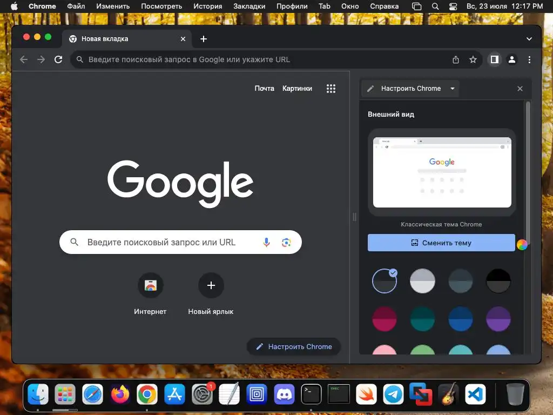Add a shortcut via Новый ярлык
Image resolution: width=553 pixels, height=415 pixels.
coord(211,293)
